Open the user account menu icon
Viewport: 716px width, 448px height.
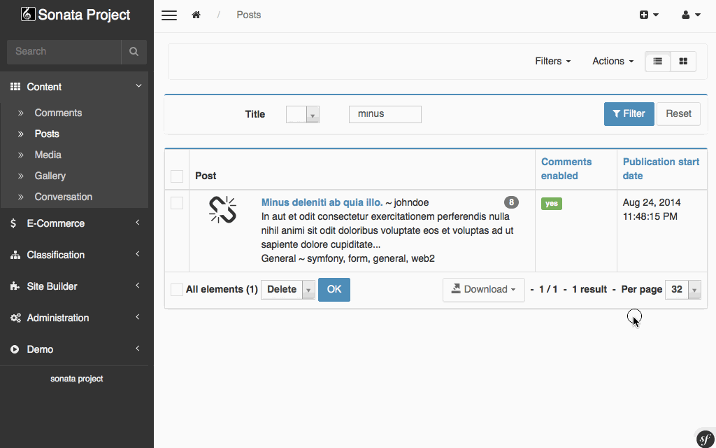691,15
